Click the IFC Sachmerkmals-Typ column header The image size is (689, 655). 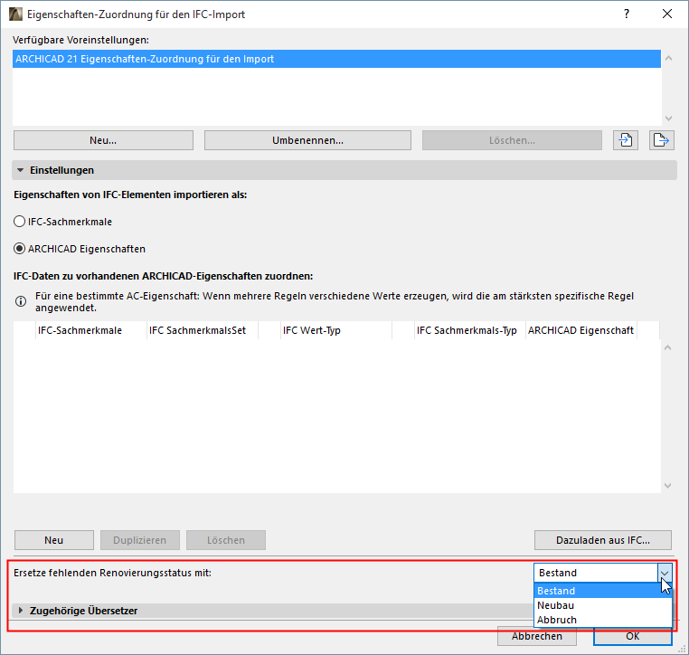point(470,330)
